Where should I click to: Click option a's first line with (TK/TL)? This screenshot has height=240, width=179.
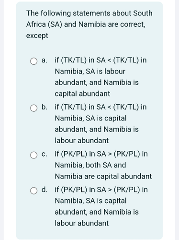pos(101,60)
